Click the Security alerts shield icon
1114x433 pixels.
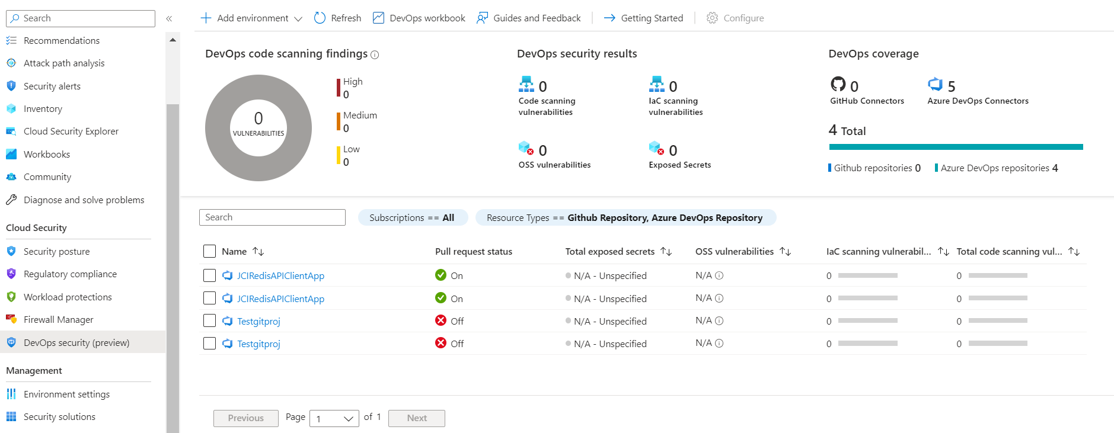11,86
